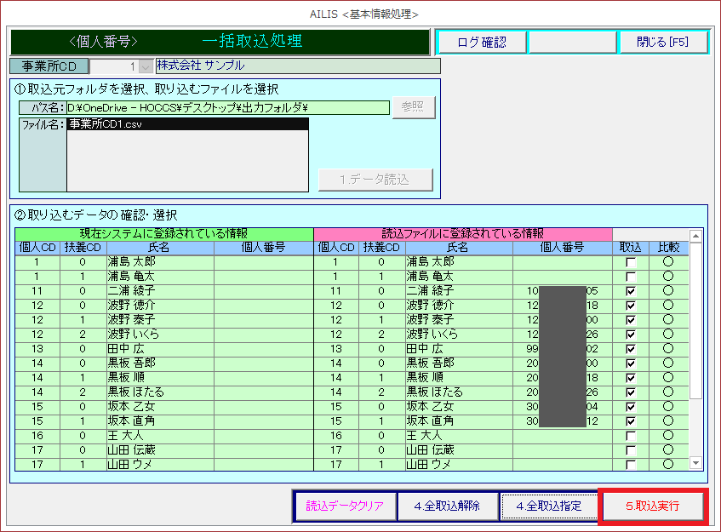This screenshot has height=532, width=721.
Task: Select 比較 radio for 坂本 乙女
Action: click(667, 407)
